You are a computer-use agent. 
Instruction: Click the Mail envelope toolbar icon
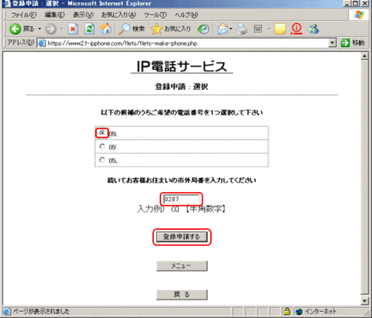(x=223, y=29)
